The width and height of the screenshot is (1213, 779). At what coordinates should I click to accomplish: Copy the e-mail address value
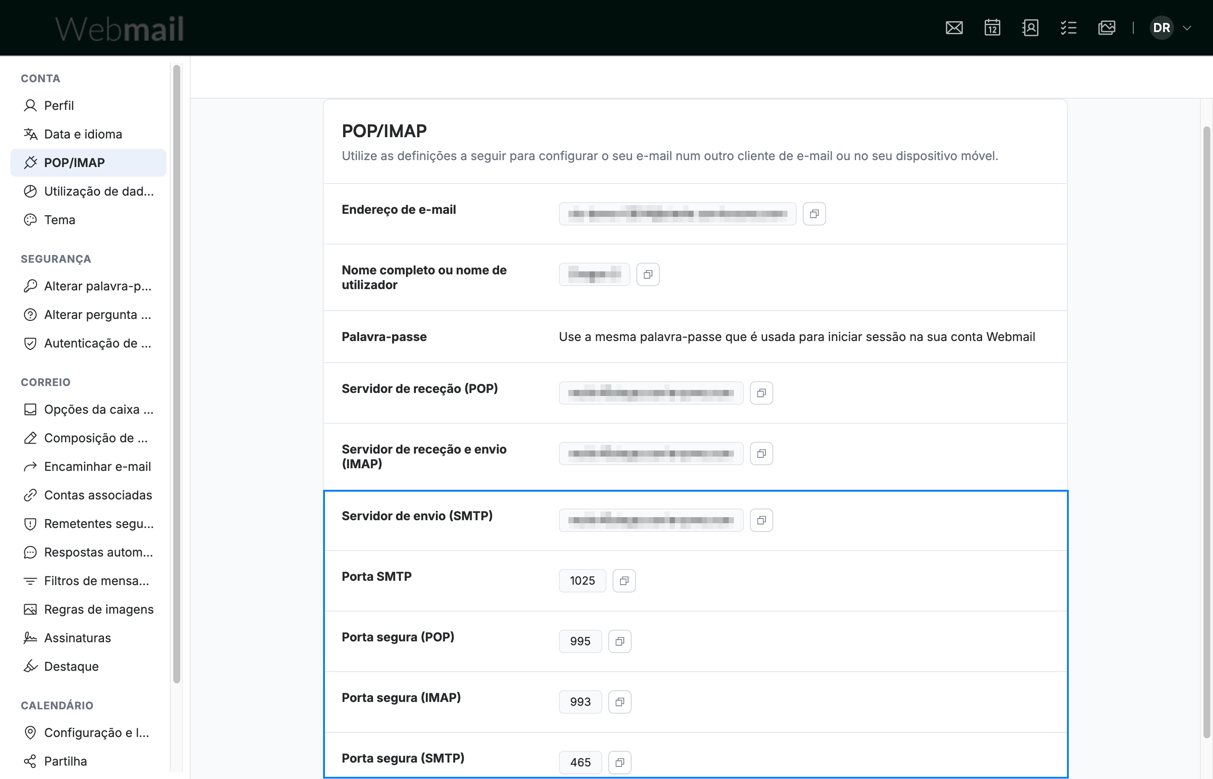click(814, 214)
